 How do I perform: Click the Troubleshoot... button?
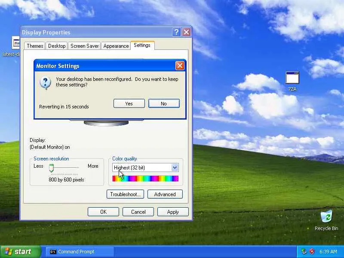click(125, 194)
